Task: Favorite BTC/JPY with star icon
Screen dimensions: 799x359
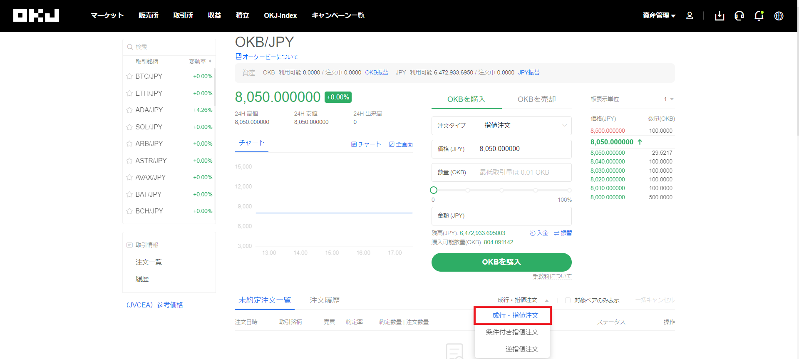Action: 129,77
